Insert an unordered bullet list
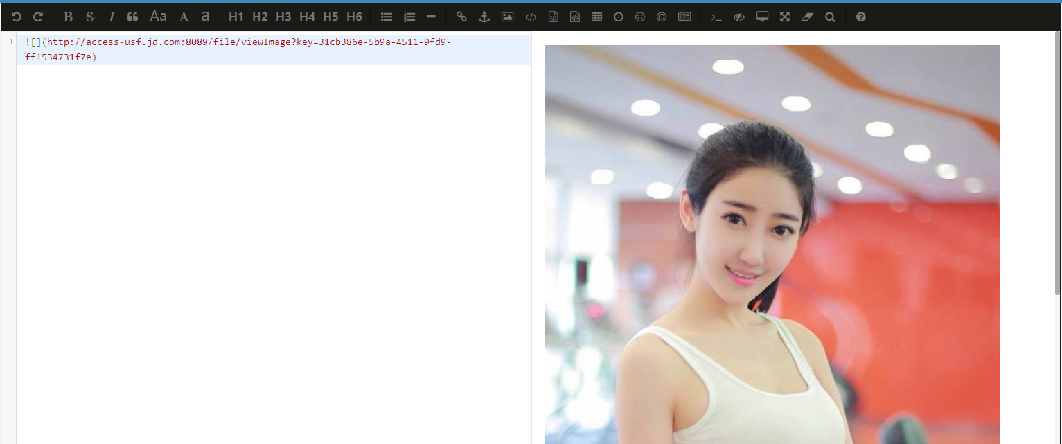This screenshot has height=444, width=1062. (387, 17)
